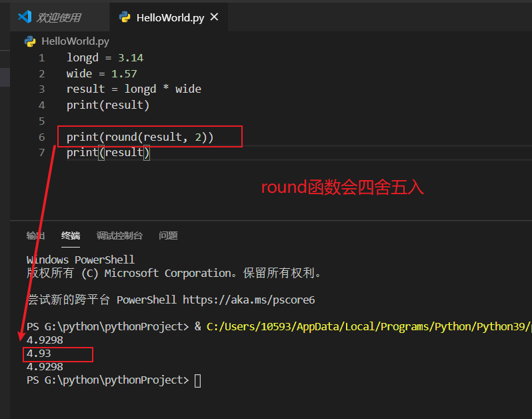The width and height of the screenshot is (532, 419).
Task: Switch to the 欢迎使用 welcome tab
Action: pyautogui.click(x=59, y=17)
